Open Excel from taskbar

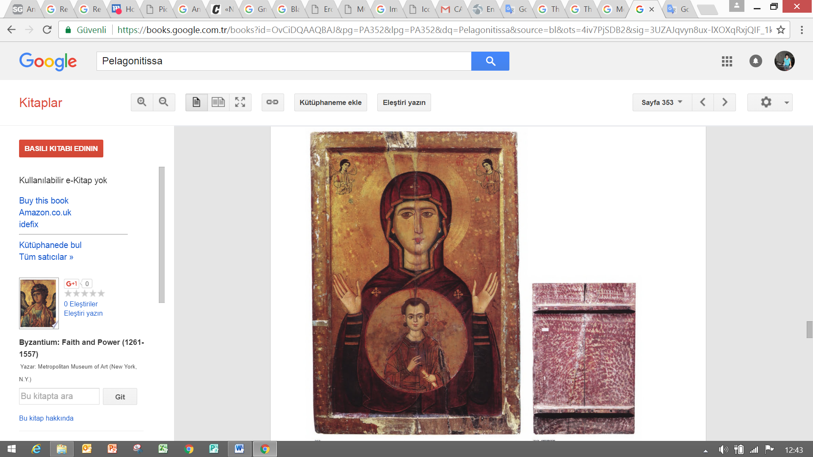[163, 449]
